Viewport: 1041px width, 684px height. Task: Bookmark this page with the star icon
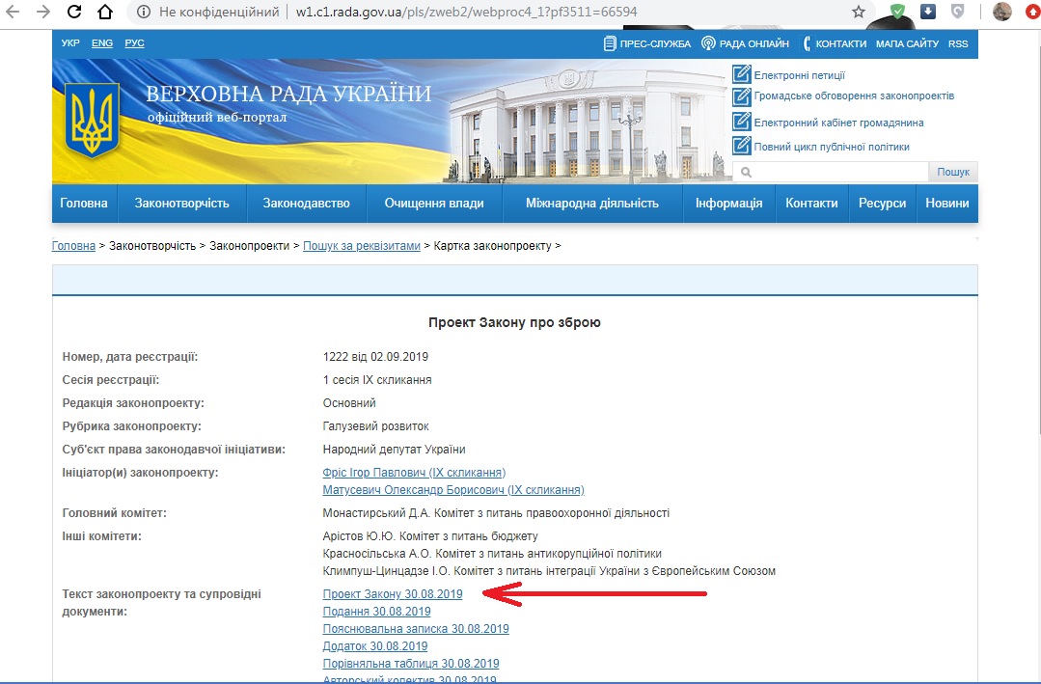click(x=859, y=12)
